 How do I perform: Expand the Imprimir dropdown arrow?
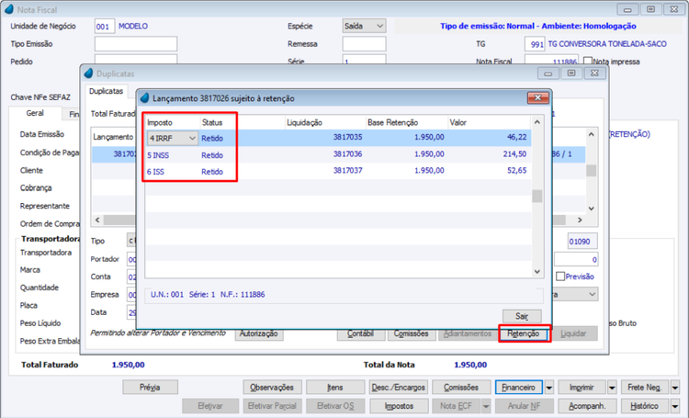[612, 388]
